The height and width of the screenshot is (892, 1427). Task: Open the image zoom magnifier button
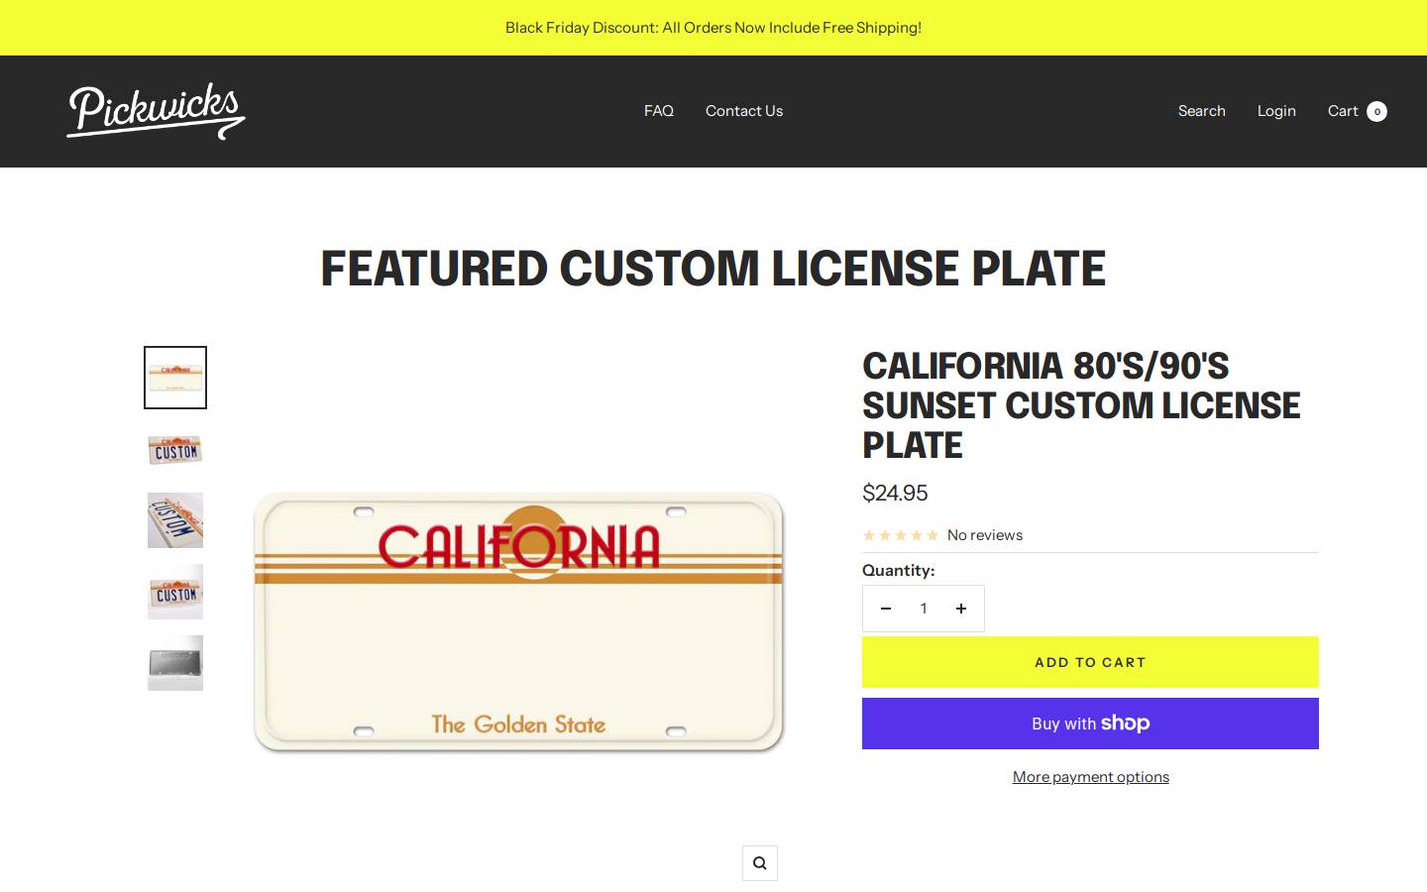[760, 863]
